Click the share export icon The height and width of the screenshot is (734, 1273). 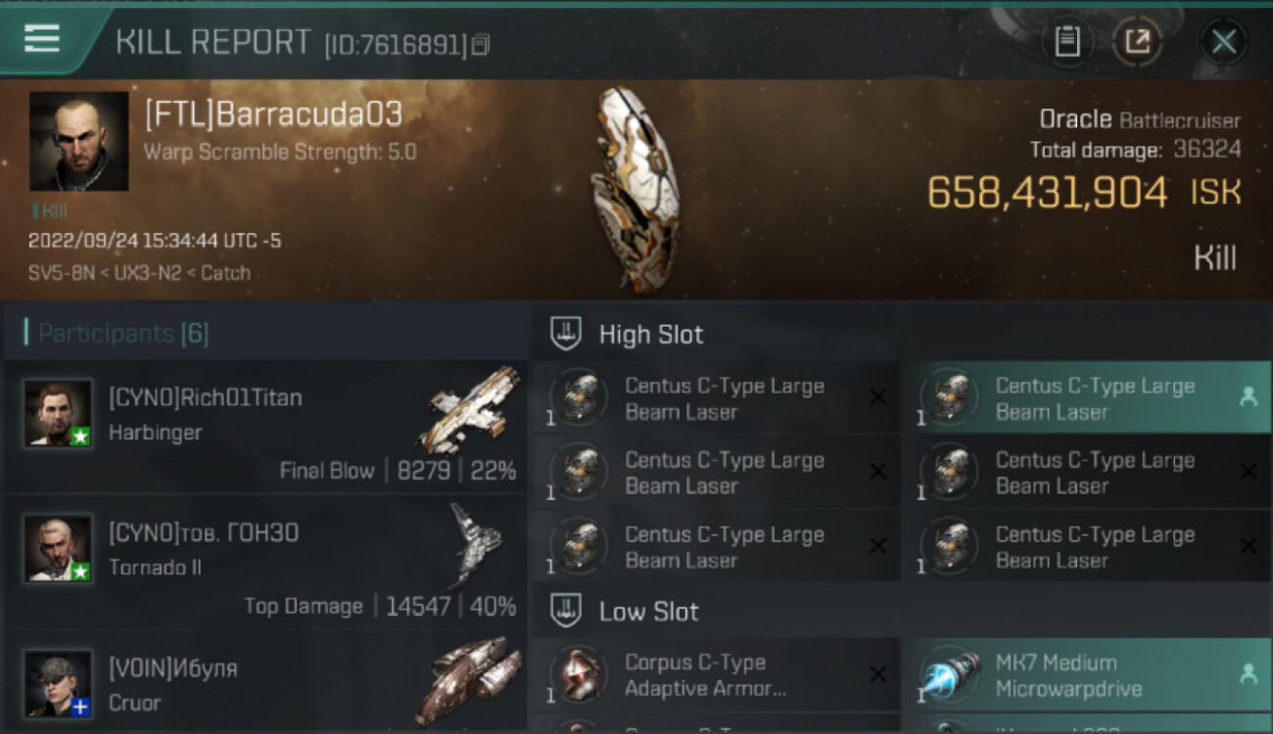click(x=1138, y=42)
